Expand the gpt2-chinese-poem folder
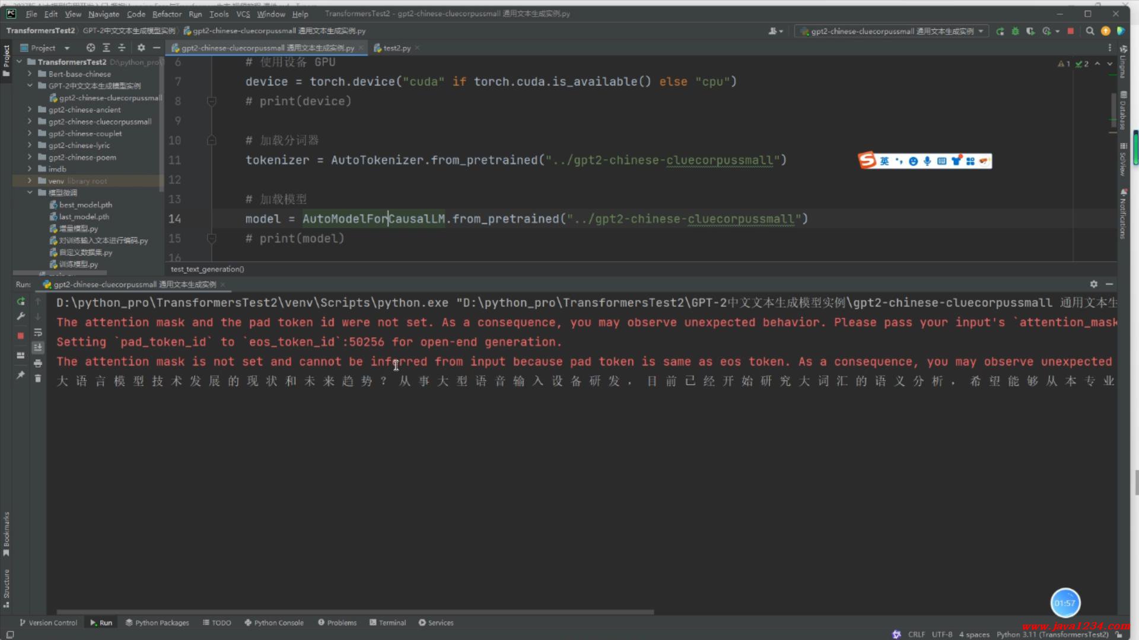 (x=30, y=157)
